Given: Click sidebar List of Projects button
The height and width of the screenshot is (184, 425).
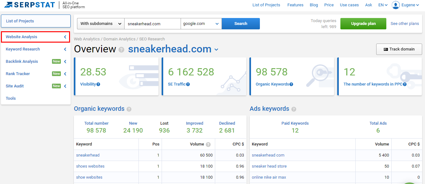Looking at the screenshot, I should [35, 21].
